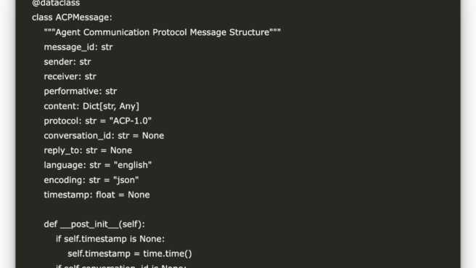Click the receiver: str field line
Viewport: 476px width, 268px height.
pos(70,76)
